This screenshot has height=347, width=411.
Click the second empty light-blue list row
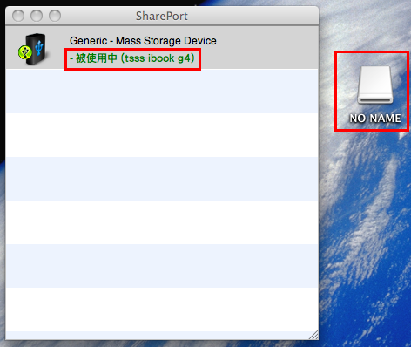pyautogui.click(x=162, y=179)
